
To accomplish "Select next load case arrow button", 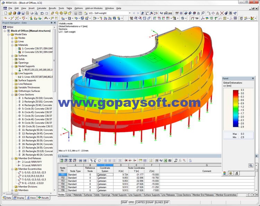I will pyautogui.click(x=138, y=13).
